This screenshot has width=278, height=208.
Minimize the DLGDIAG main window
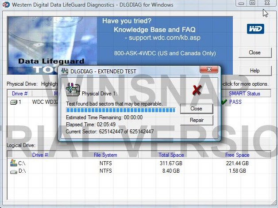pyautogui.click(x=241, y=3)
